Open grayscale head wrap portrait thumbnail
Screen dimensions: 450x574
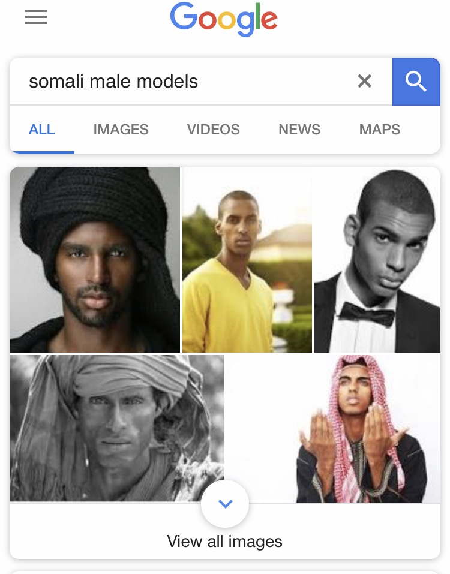click(x=117, y=428)
